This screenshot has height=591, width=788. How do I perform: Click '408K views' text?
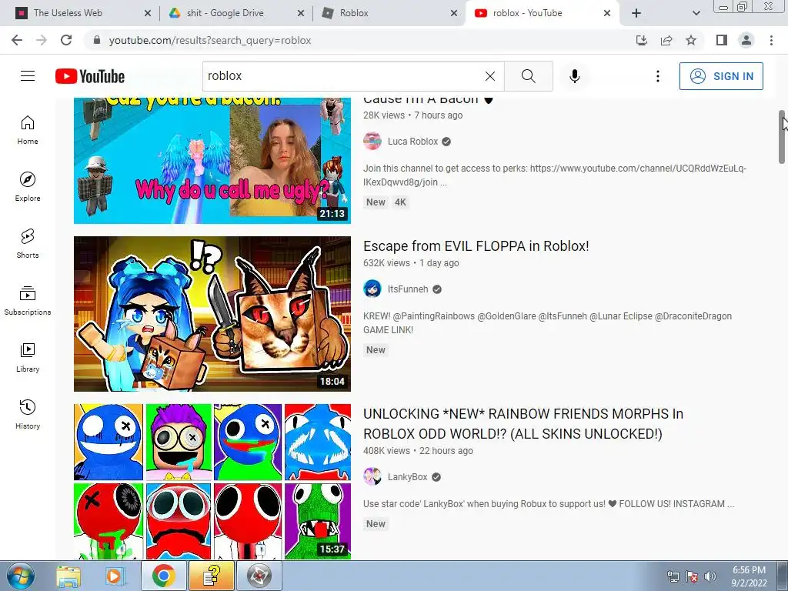tap(386, 451)
